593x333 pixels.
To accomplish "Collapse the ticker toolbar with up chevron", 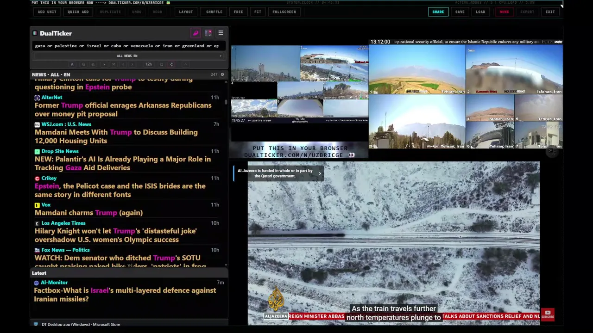I will [x=185, y=64].
